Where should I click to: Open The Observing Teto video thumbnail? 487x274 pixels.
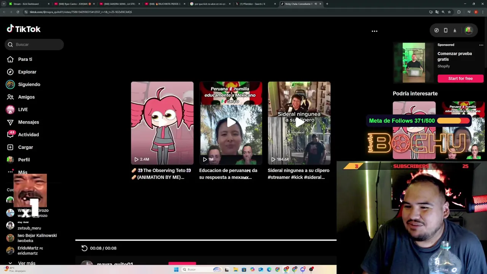162,123
